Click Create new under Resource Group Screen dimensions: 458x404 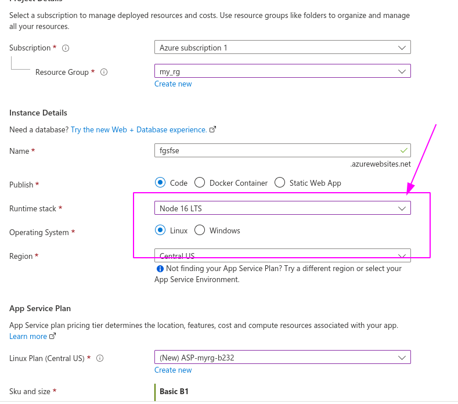(173, 84)
